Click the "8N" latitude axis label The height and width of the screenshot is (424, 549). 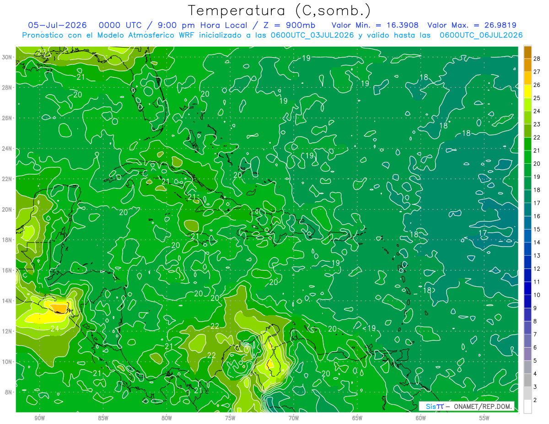[9, 392]
